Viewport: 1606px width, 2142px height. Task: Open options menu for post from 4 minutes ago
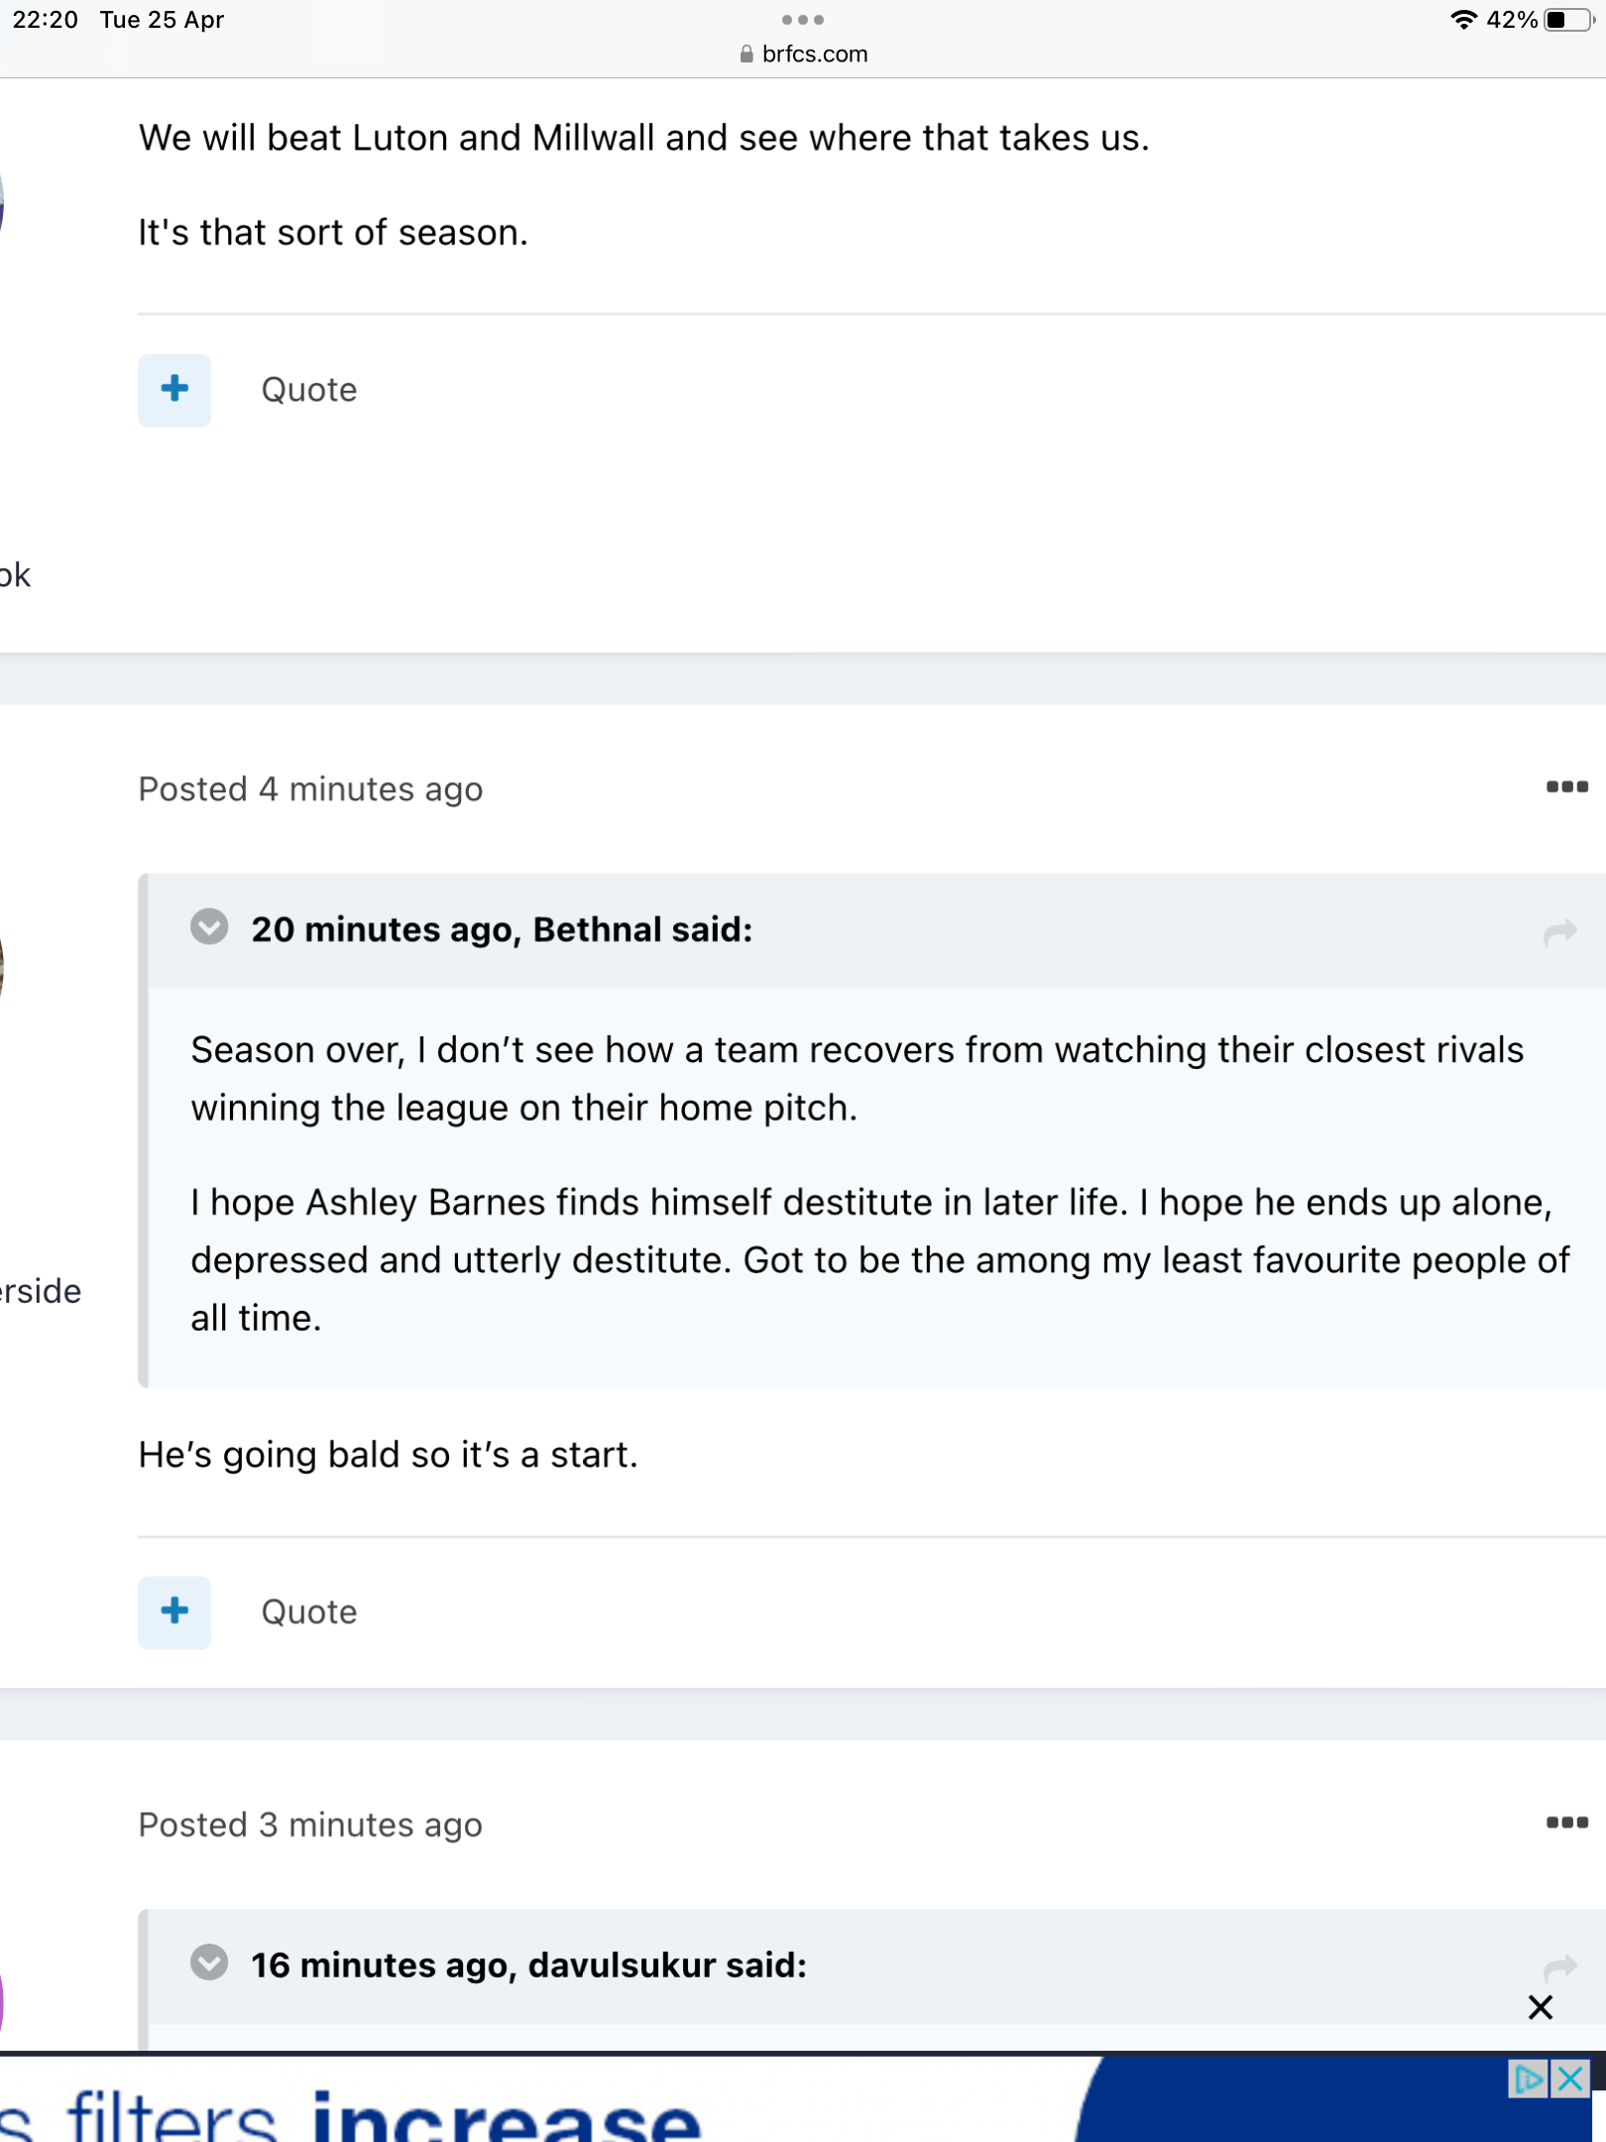1566,787
